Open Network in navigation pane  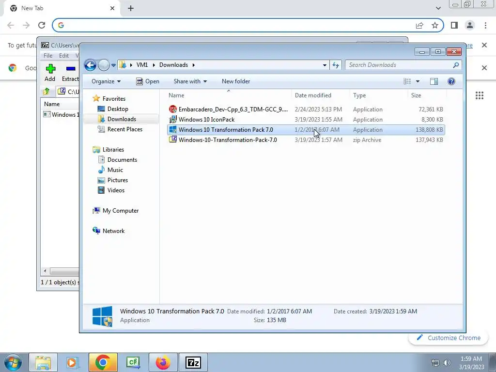(113, 231)
